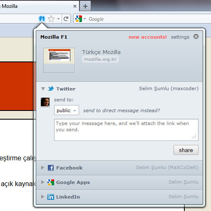
Task: Click Selim Şumlu name in Google Apps row
Action: pyautogui.click(x=184, y=182)
